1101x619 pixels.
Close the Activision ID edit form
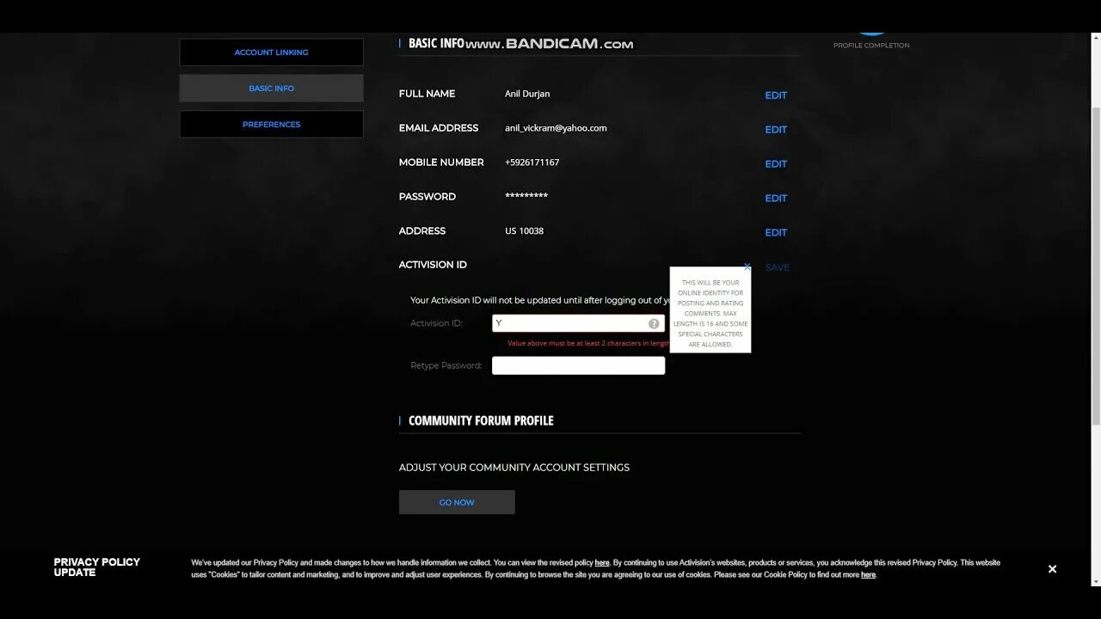(747, 267)
